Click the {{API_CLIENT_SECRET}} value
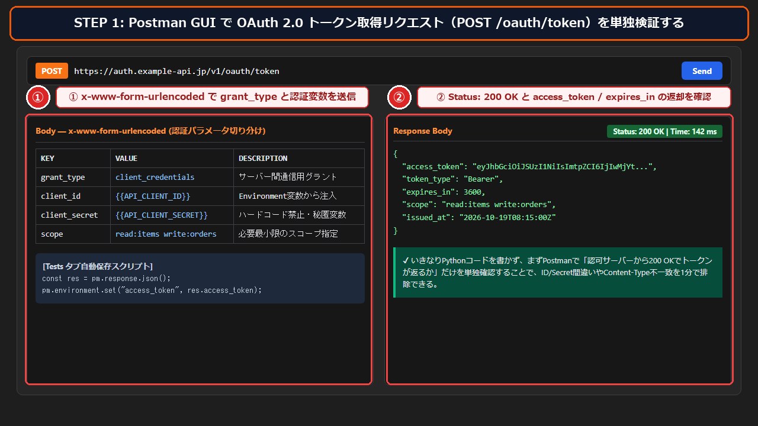The height and width of the screenshot is (426, 758). click(162, 215)
